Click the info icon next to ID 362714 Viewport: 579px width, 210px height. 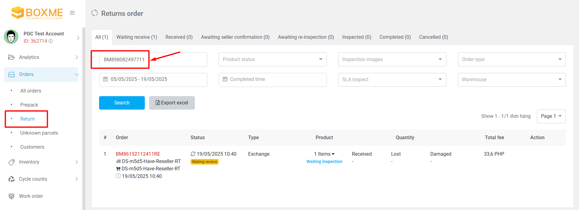[51, 41]
